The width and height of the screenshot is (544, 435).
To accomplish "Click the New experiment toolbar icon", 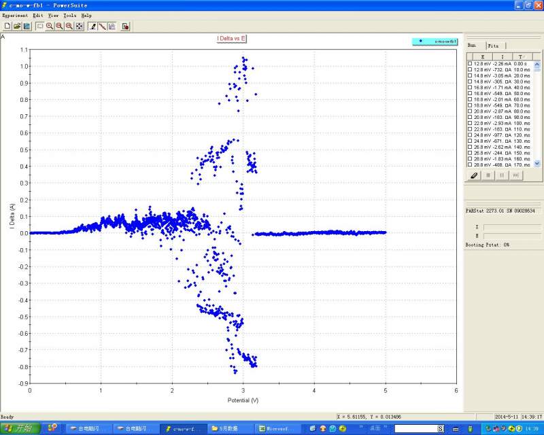I will point(7,26).
